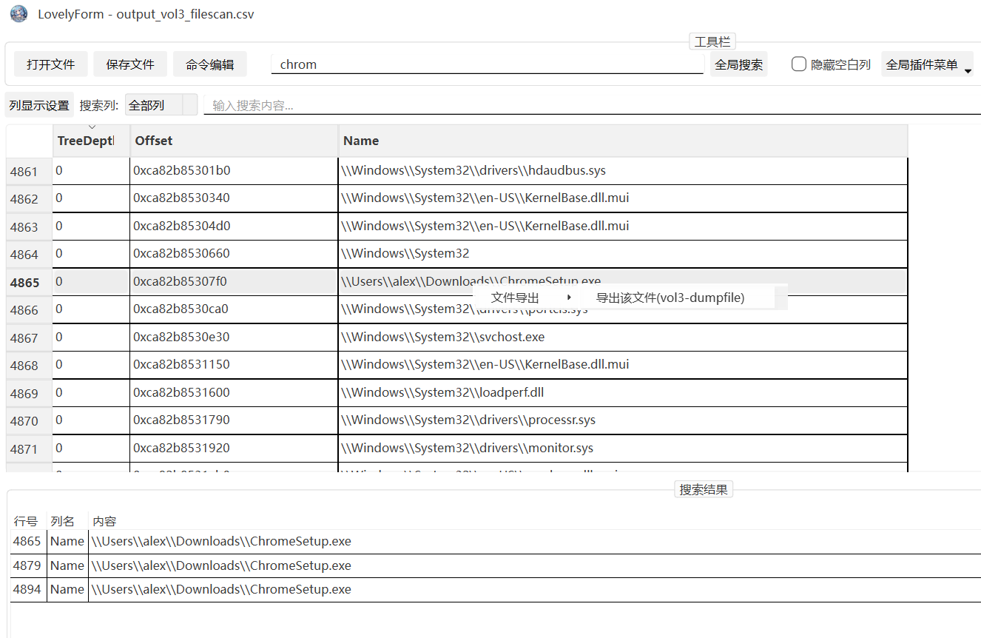Open search result for row 4879
The image size is (981, 638).
(x=496, y=566)
